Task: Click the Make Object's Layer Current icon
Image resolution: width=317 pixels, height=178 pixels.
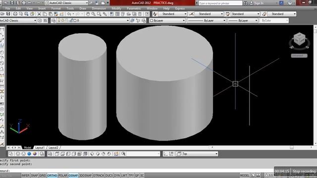Action: [132, 20]
